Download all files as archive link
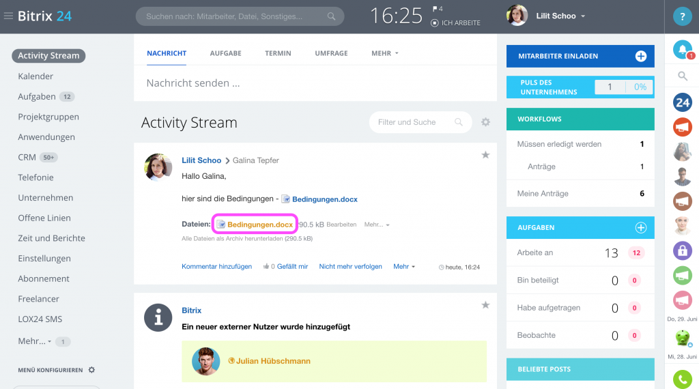The height and width of the screenshot is (389, 699). coord(247,239)
